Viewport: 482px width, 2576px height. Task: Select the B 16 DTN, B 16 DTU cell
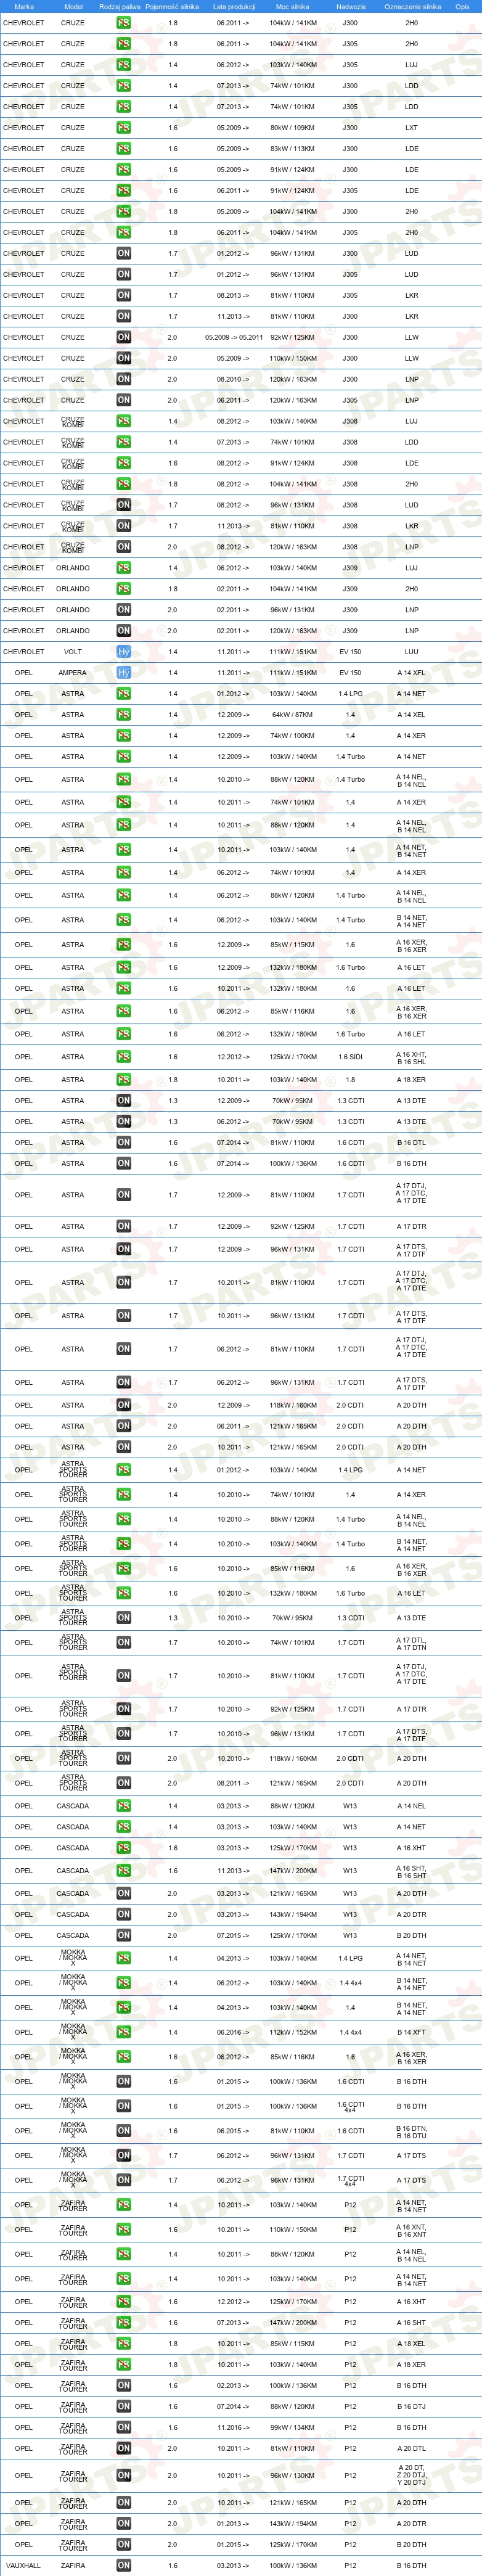[x=411, y=2131]
